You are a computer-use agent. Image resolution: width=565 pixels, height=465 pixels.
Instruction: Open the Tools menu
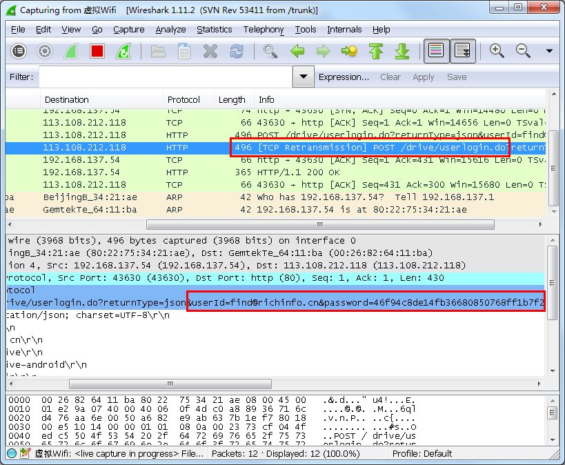tap(306, 30)
